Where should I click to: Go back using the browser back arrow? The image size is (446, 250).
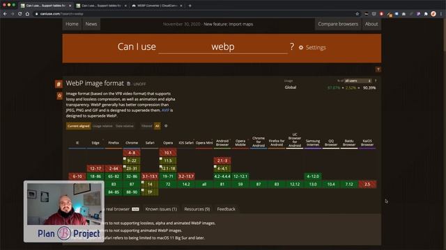(5, 14)
